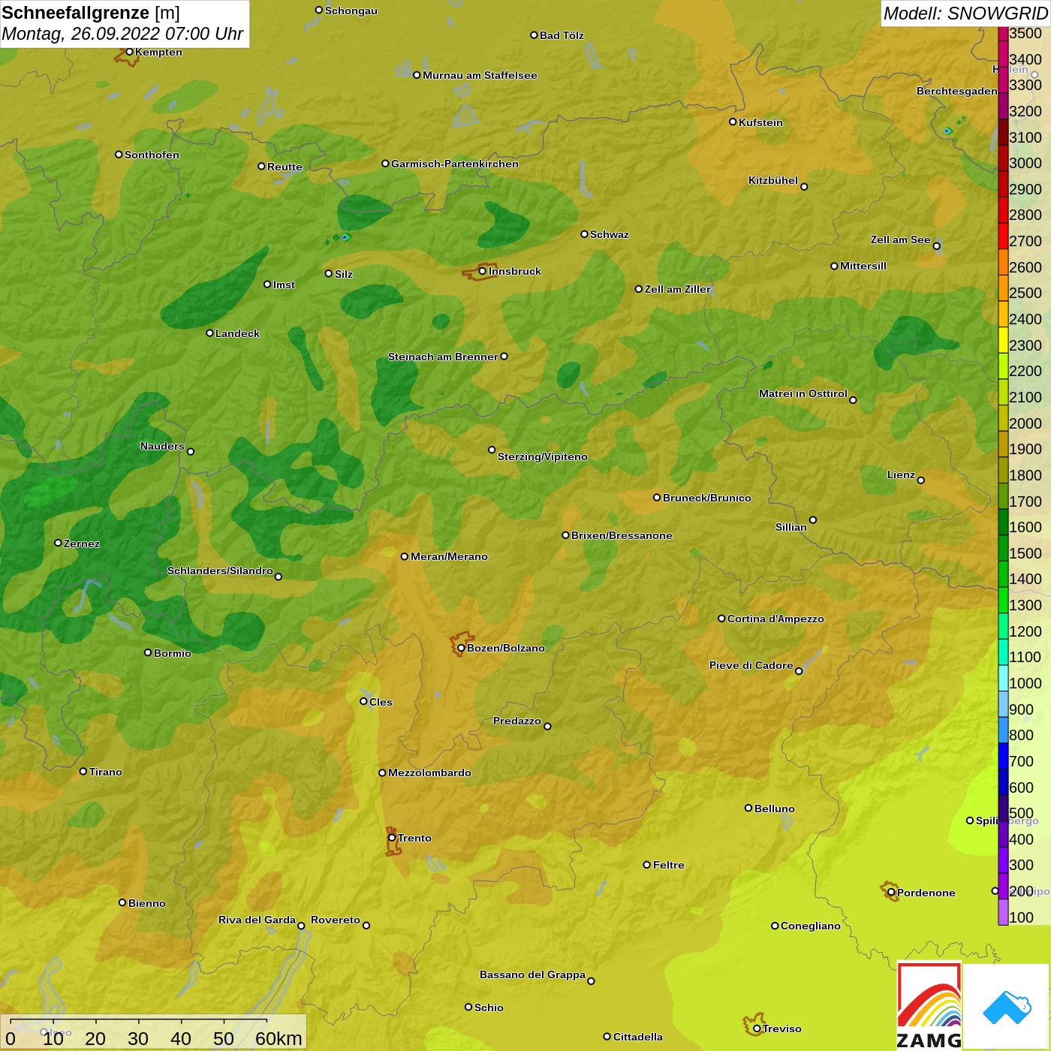Viewport: 1051px width, 1051px height.
Task: Select the 'Predazzo' label
Action: (x=517, y=721)
